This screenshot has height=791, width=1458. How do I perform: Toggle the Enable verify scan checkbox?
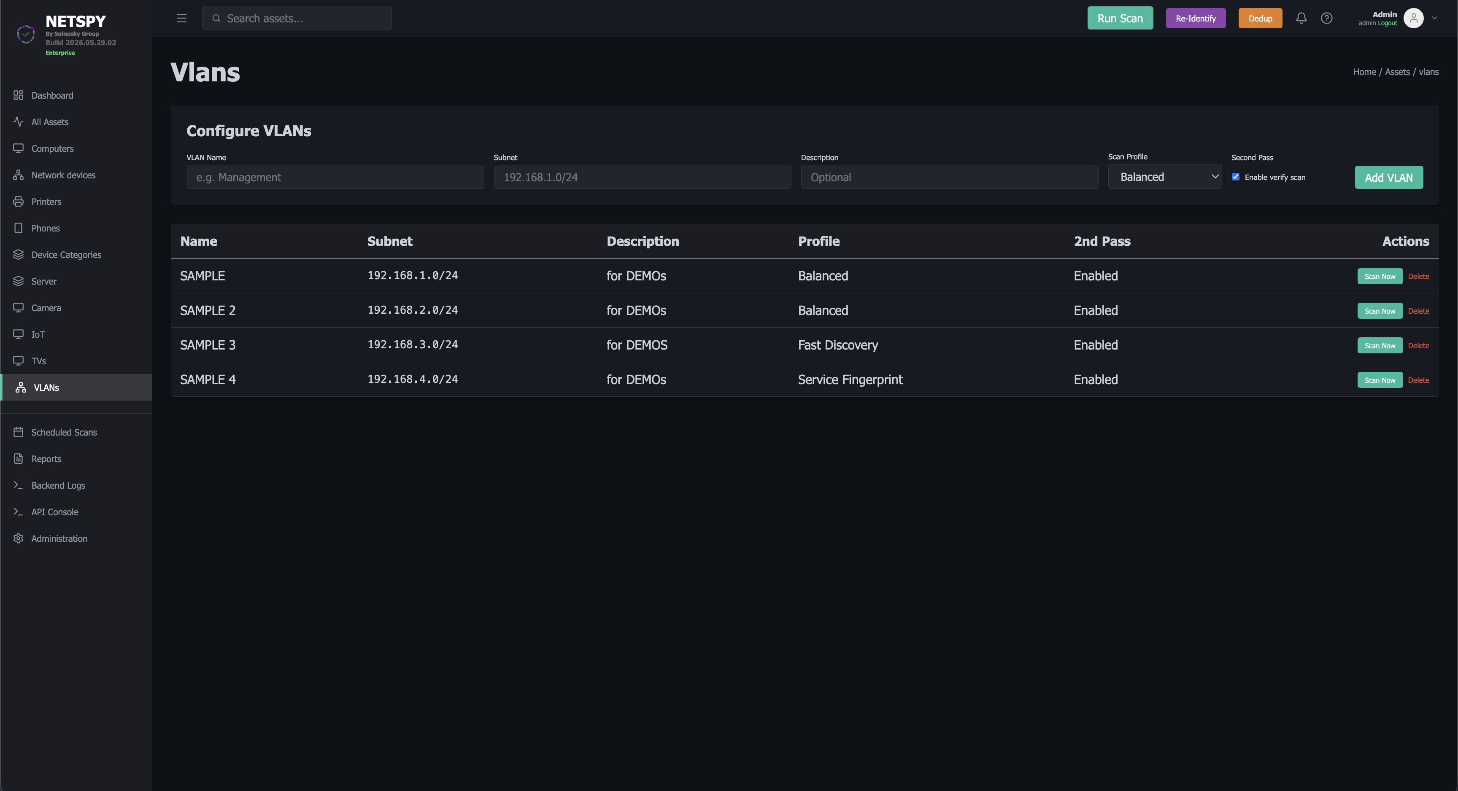tap(1236, 177)
